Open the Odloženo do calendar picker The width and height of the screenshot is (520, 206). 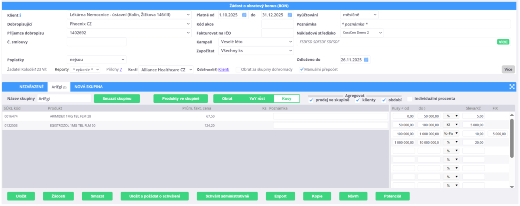point(366,60)
